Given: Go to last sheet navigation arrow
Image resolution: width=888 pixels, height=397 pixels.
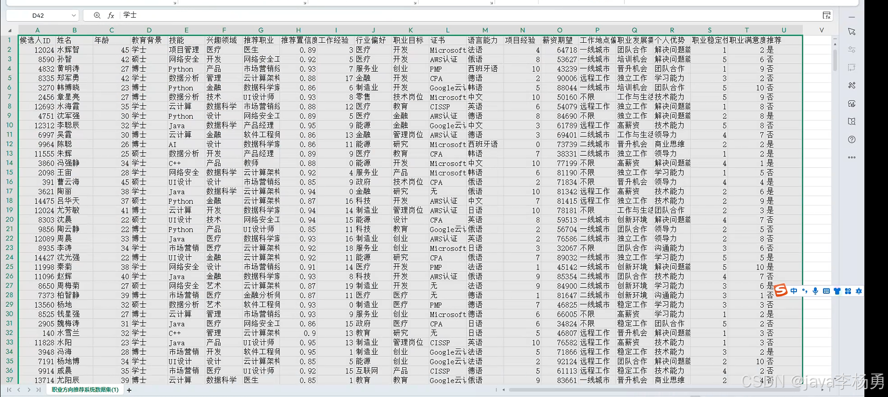Looking at the screenshot, I should tap(39, 390).
